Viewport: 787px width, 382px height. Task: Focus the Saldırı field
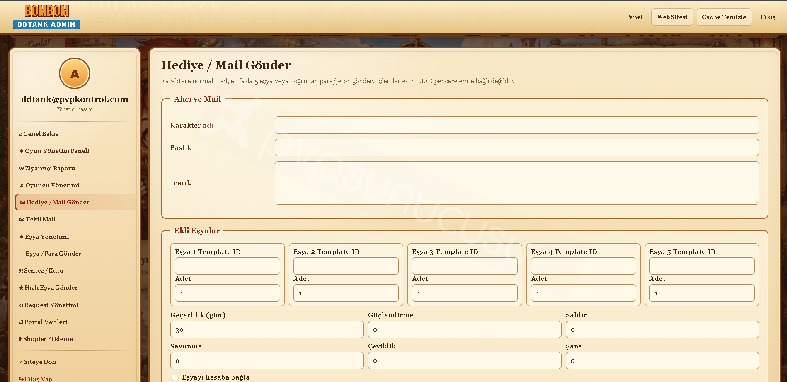point(662,329)
